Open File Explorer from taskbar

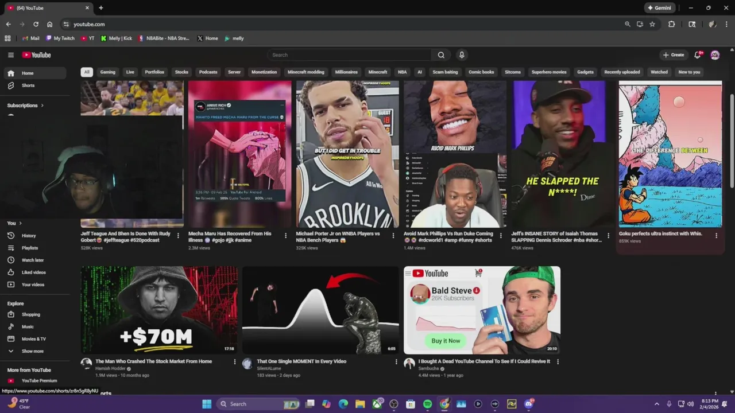tap(359, 404)
